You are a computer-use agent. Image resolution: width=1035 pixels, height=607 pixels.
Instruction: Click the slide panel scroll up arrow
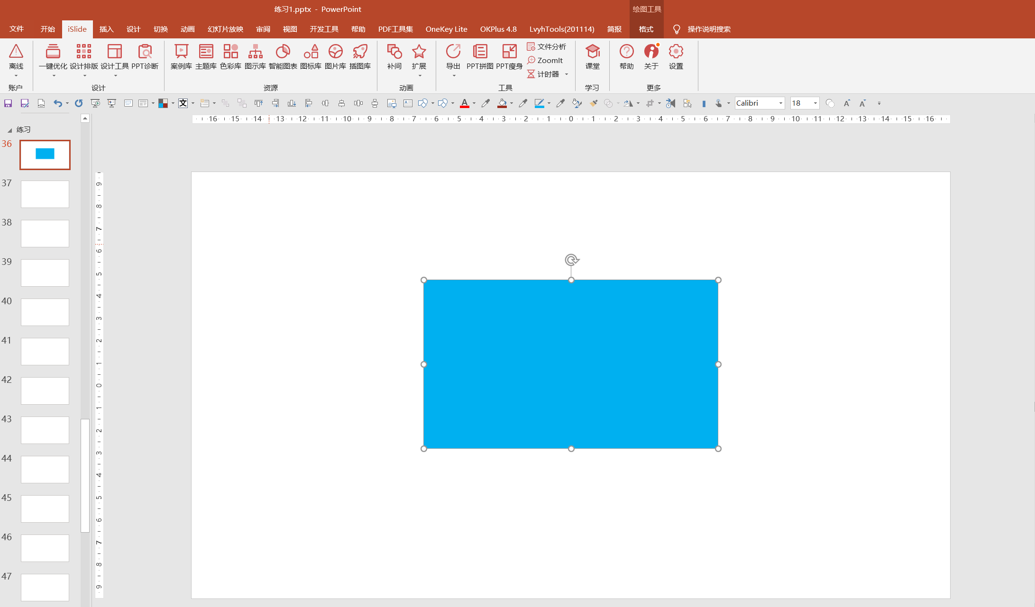tap(85, 118)
